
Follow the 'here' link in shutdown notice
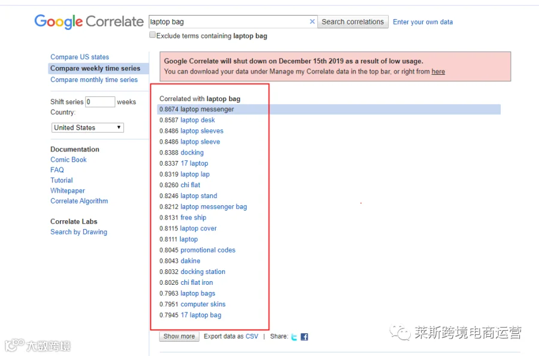click(x=438, y=71)
